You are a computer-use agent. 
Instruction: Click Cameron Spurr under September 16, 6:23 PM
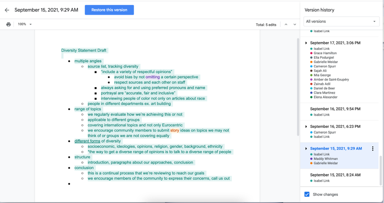(x=325, y=132)
